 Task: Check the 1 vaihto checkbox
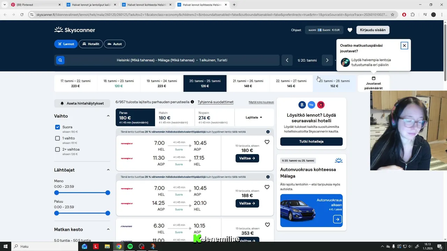tap(58, 138)
